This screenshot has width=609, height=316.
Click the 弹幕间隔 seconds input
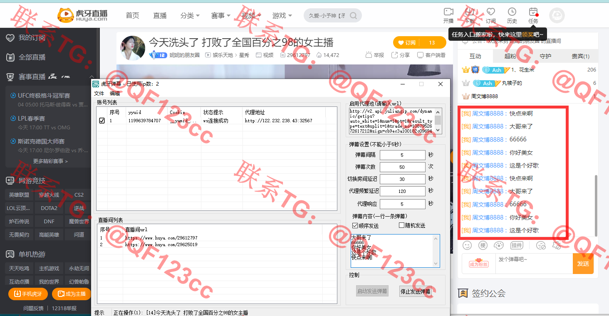coord(402,155)
